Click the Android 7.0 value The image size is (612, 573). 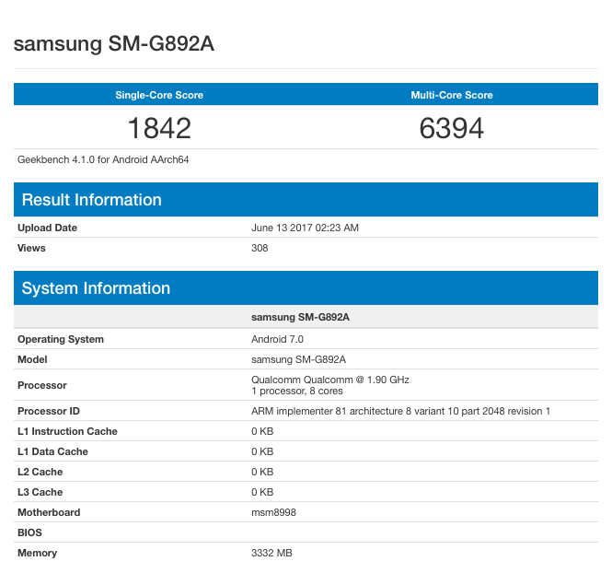coord(277,339)
